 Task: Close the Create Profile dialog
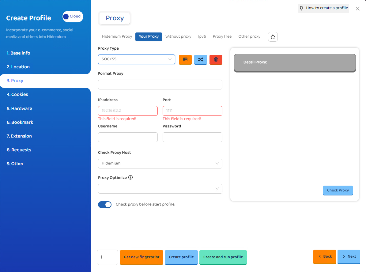click(357, 9)
